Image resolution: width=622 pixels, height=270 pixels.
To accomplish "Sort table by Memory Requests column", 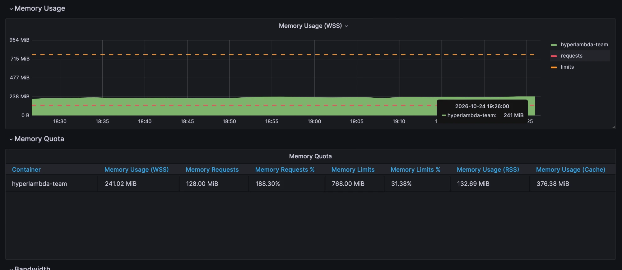I will coord(212,170).
